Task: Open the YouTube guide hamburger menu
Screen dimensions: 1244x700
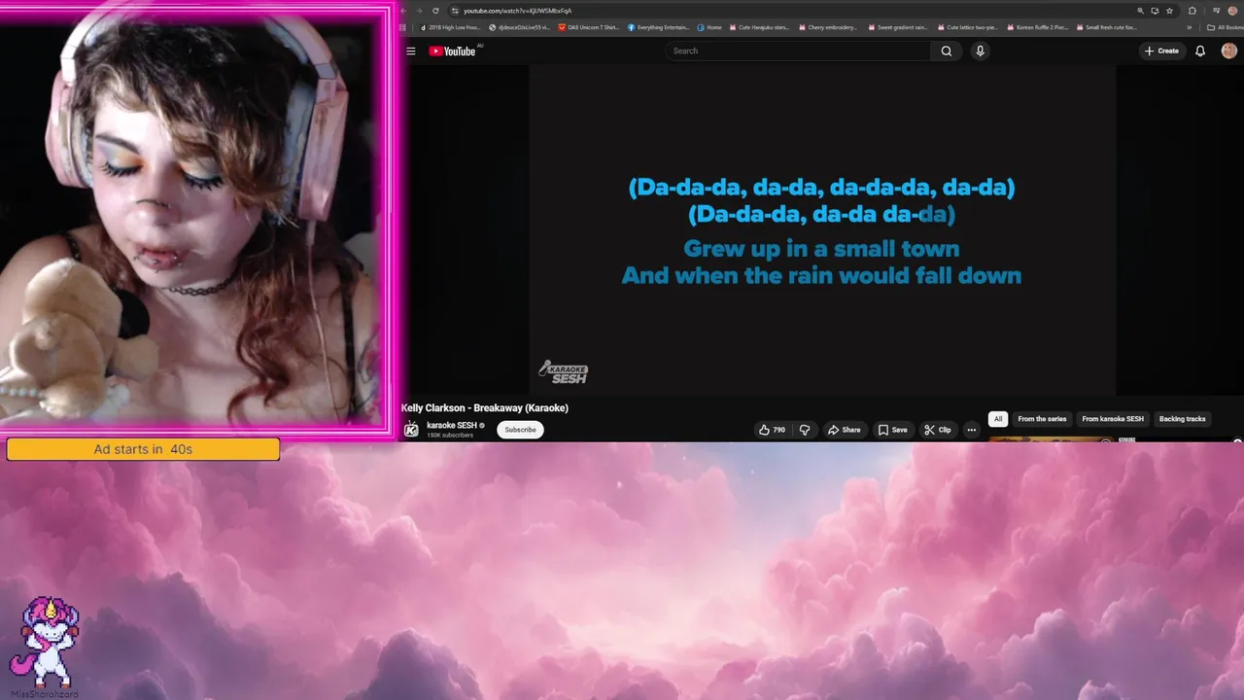Action: (411, 51)
